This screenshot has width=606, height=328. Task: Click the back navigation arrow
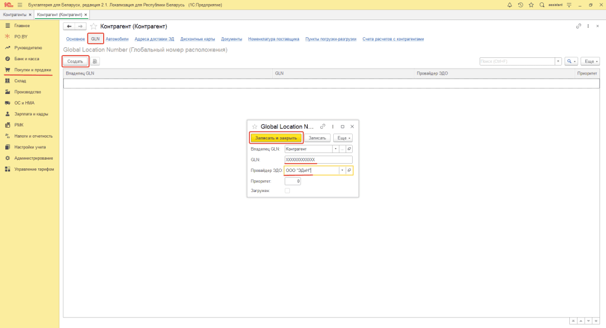pos(69,27)
